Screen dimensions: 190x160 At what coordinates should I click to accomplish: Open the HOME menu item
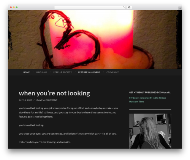click(27, 72)
